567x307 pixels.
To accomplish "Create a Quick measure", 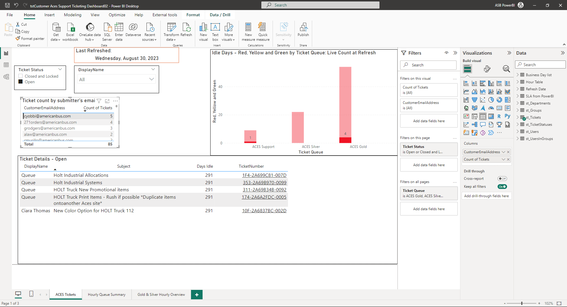I will (263, 32).
